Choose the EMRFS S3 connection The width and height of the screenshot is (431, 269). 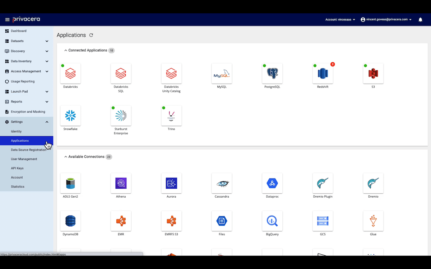pos(171,221)
